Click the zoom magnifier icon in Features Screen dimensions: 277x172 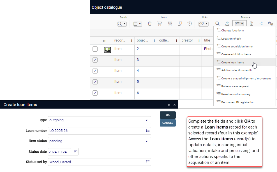(217, 24)
